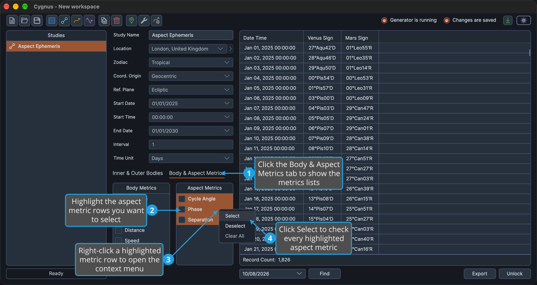537x285 pixels.
Task: Open the 10/08/2026 date dropdown beside Find
Action: (x=272, y=274)
